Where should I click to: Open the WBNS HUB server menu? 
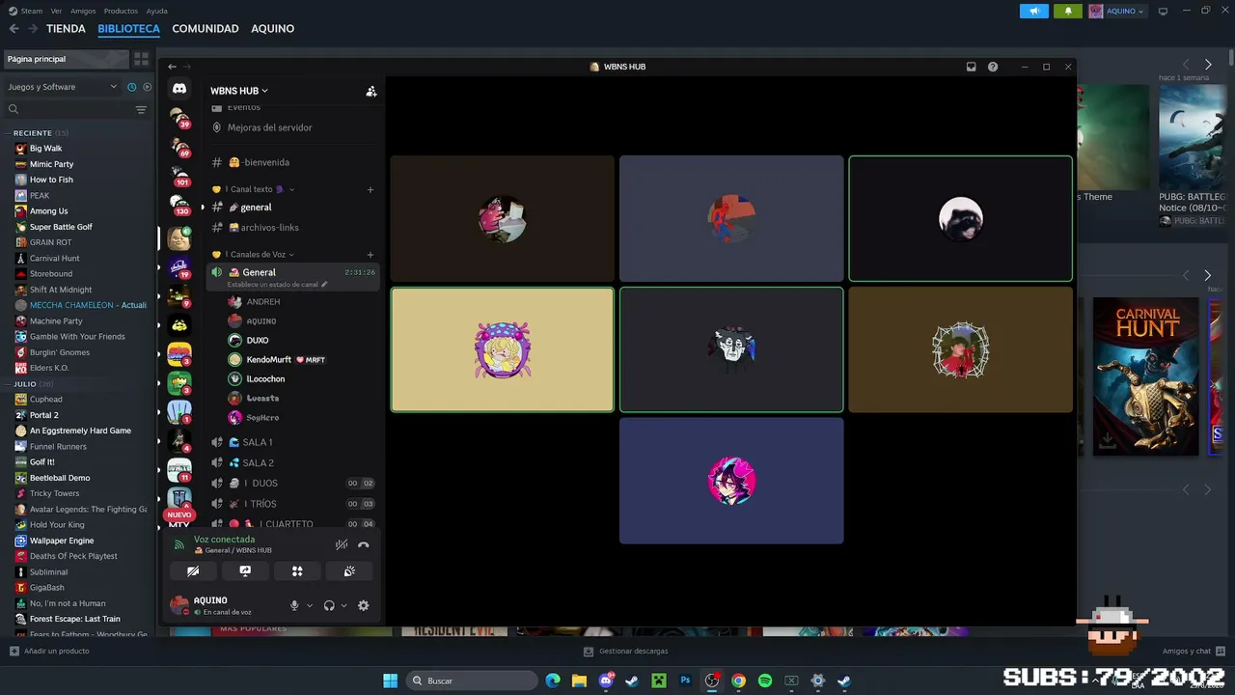(239, 91)
